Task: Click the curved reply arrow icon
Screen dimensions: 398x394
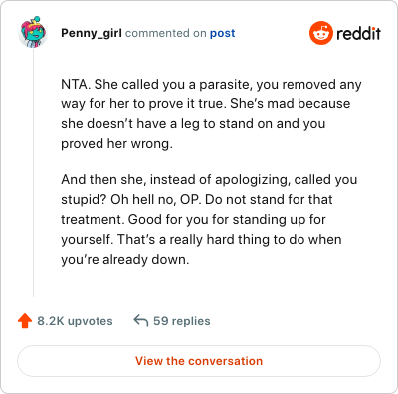Action: click(141, 321)
